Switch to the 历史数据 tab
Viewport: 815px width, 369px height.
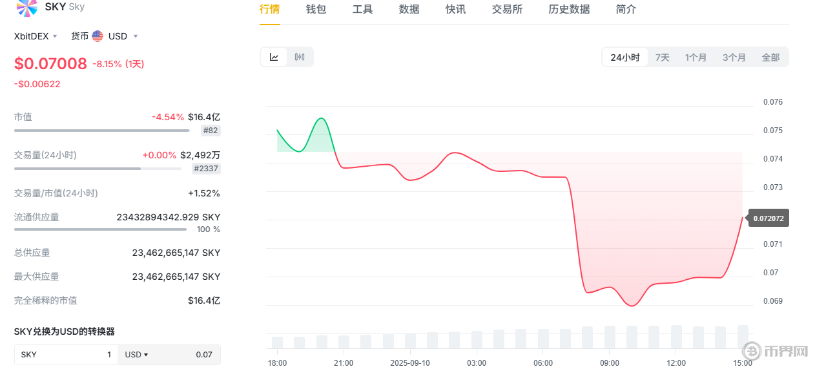pos(569,9)
